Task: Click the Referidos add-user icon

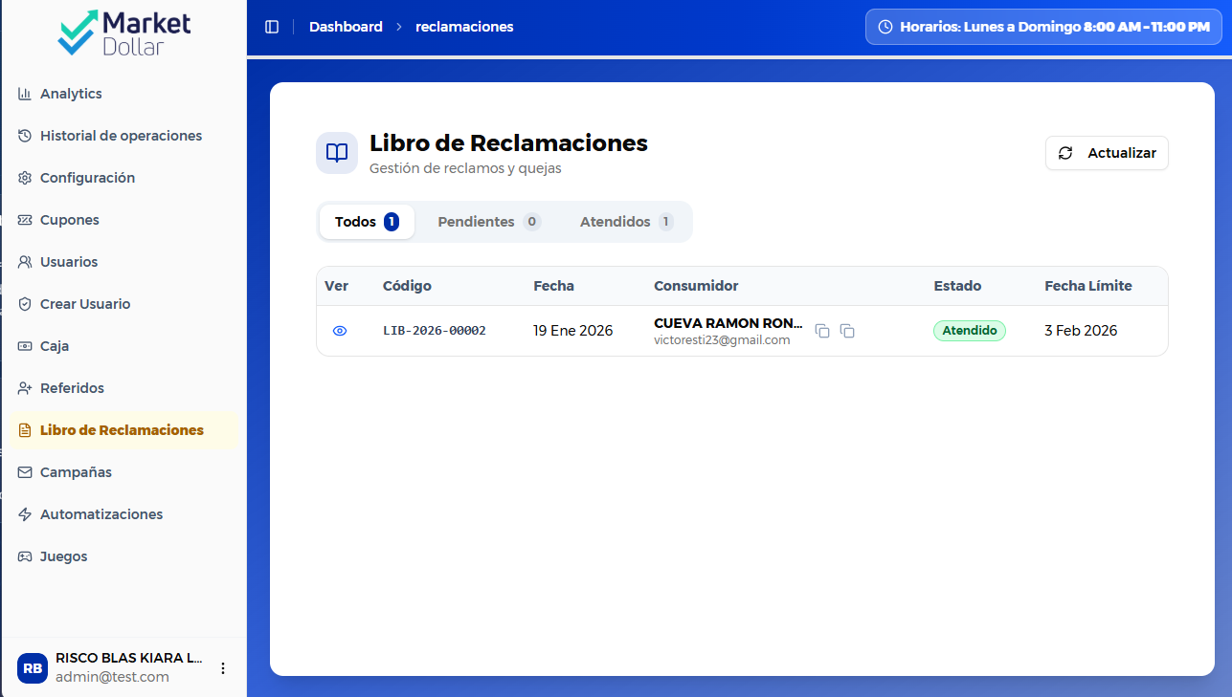Action: point(25,388)
